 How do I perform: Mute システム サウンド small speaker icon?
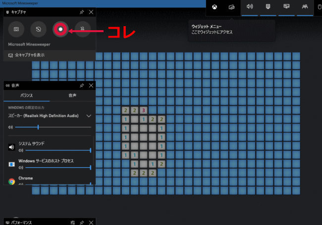(21, 150)
